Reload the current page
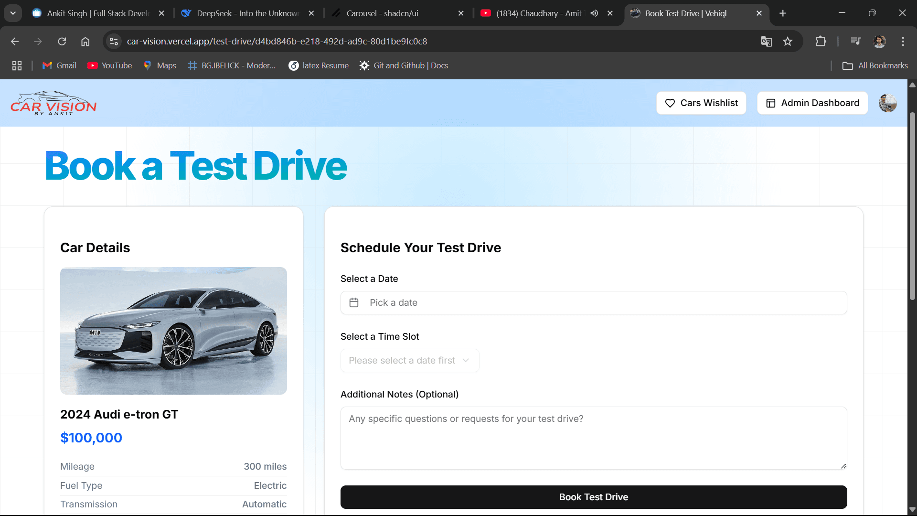 pos(62,42)
